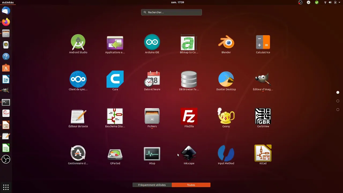The height and width of the screenshot is (193, 343).
Task: Open Gestionnaire de mises à jour
Action: click(x=78, y=155)
